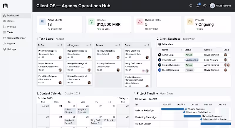Go to previous month arrow
Screen dimensions: 235x128
point(117,98)
